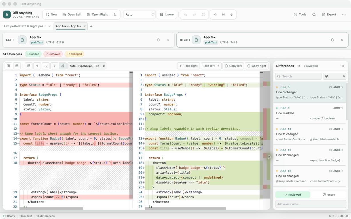
Task: Close the Differences panel
Action: (343, 66)
